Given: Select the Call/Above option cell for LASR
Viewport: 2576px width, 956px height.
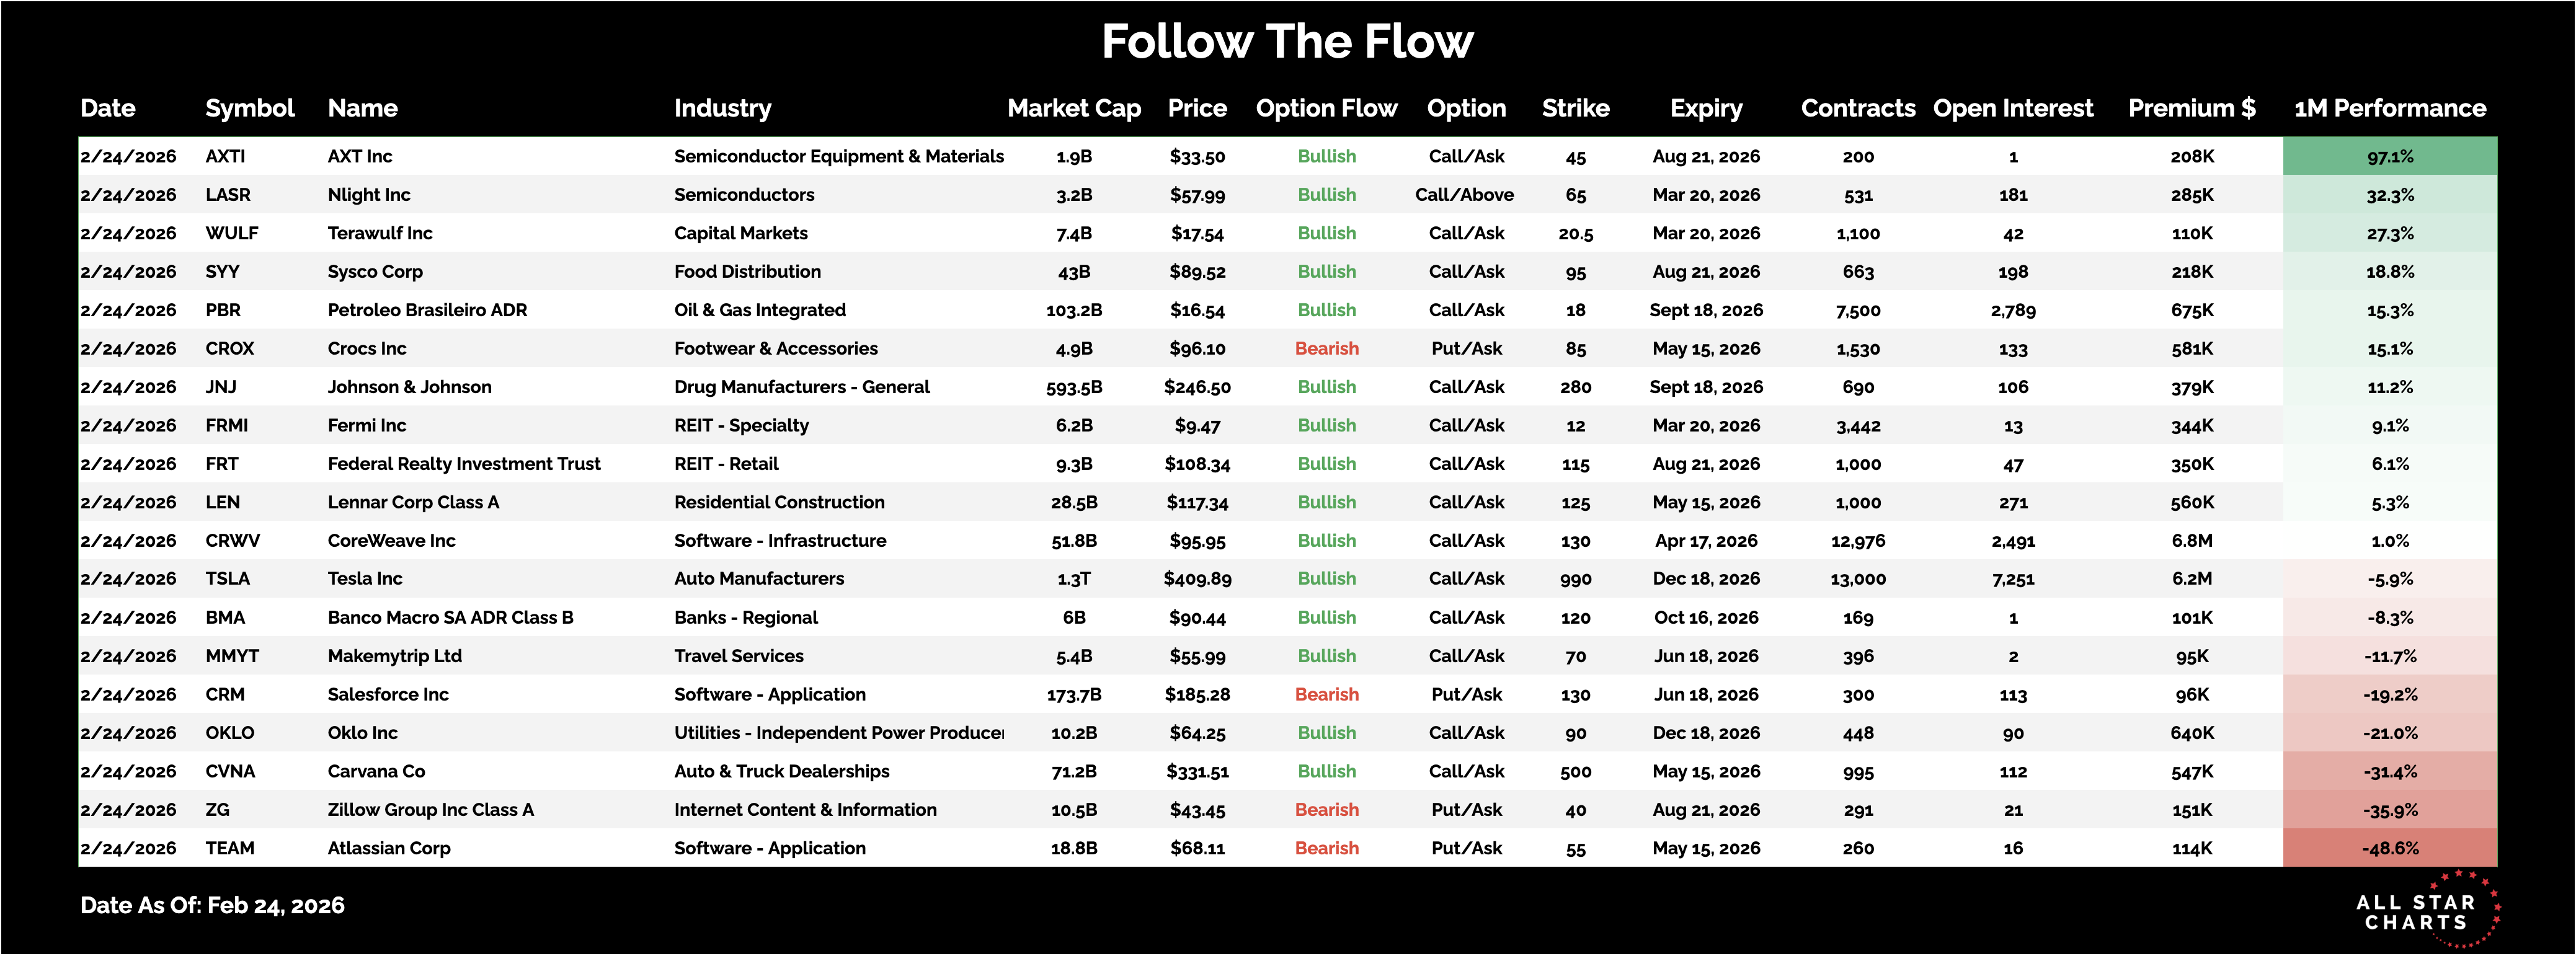Looking at the screenshot, I should [x=1464, y=195].
